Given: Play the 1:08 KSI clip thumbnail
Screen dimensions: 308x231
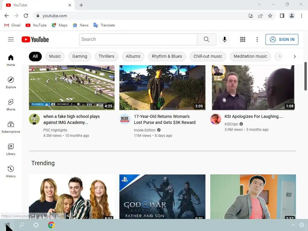Looking at the screenshot, I should tap(253, 88).
